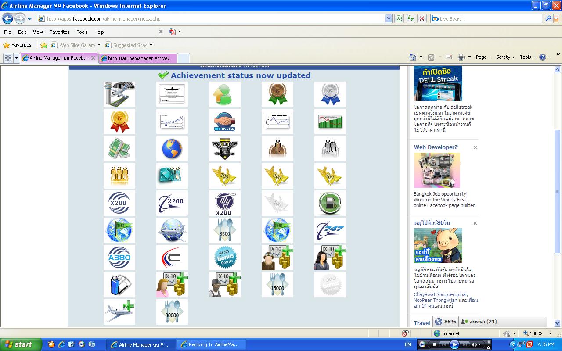Click the browser Back button
This screenshot has width=562, height=351.
pos(7,18)
